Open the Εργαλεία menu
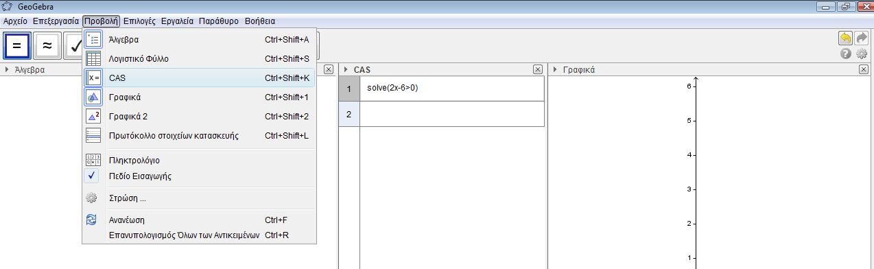The image size is (874, 269). coord(178,21)
